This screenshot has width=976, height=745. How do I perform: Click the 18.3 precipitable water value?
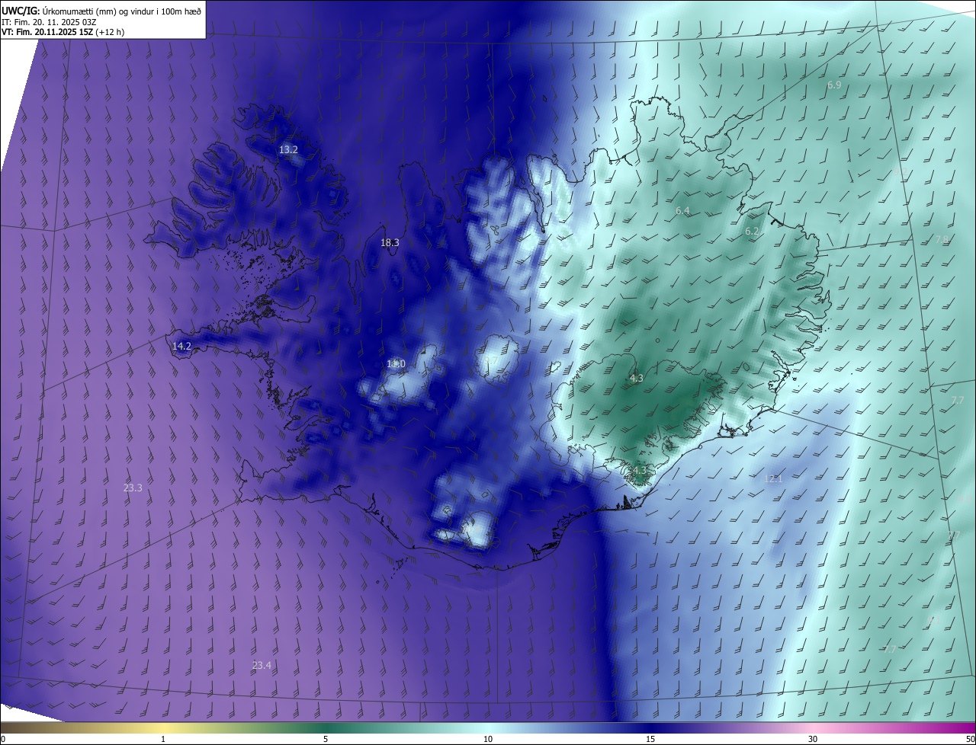pyautogui.click(x=390, y=243)
